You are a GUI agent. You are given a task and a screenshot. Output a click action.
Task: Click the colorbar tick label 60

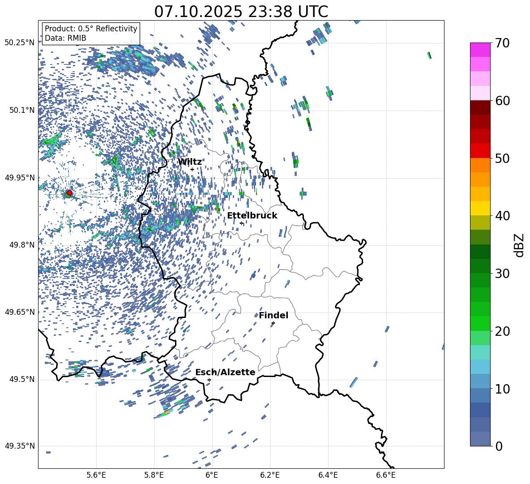[502, 101]
